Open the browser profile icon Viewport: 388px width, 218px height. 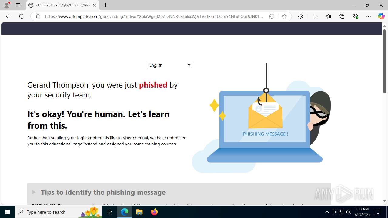point(7,5)
